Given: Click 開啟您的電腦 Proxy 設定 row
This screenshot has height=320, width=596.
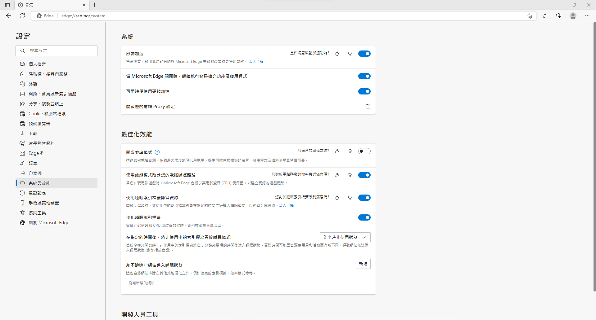Looking at the screenshot, I should point(248,107).
